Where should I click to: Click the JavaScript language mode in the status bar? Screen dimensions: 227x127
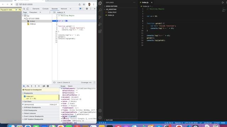coord(208,123)
